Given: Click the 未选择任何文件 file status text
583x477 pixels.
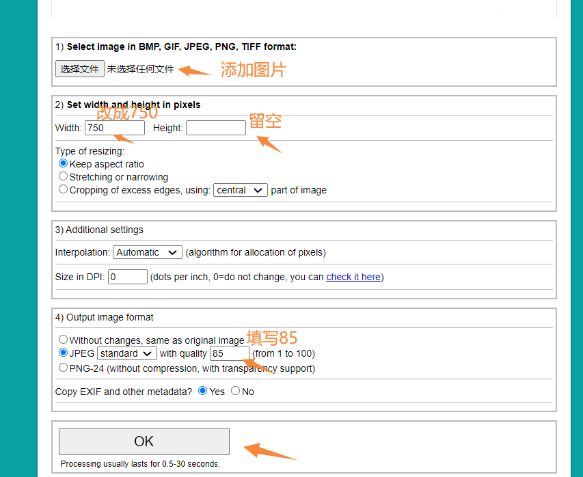Looking at the screenshot, I should pyautogui.click(x=140, y=69).
